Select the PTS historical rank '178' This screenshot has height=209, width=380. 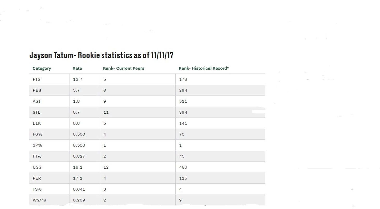(183, 79)
